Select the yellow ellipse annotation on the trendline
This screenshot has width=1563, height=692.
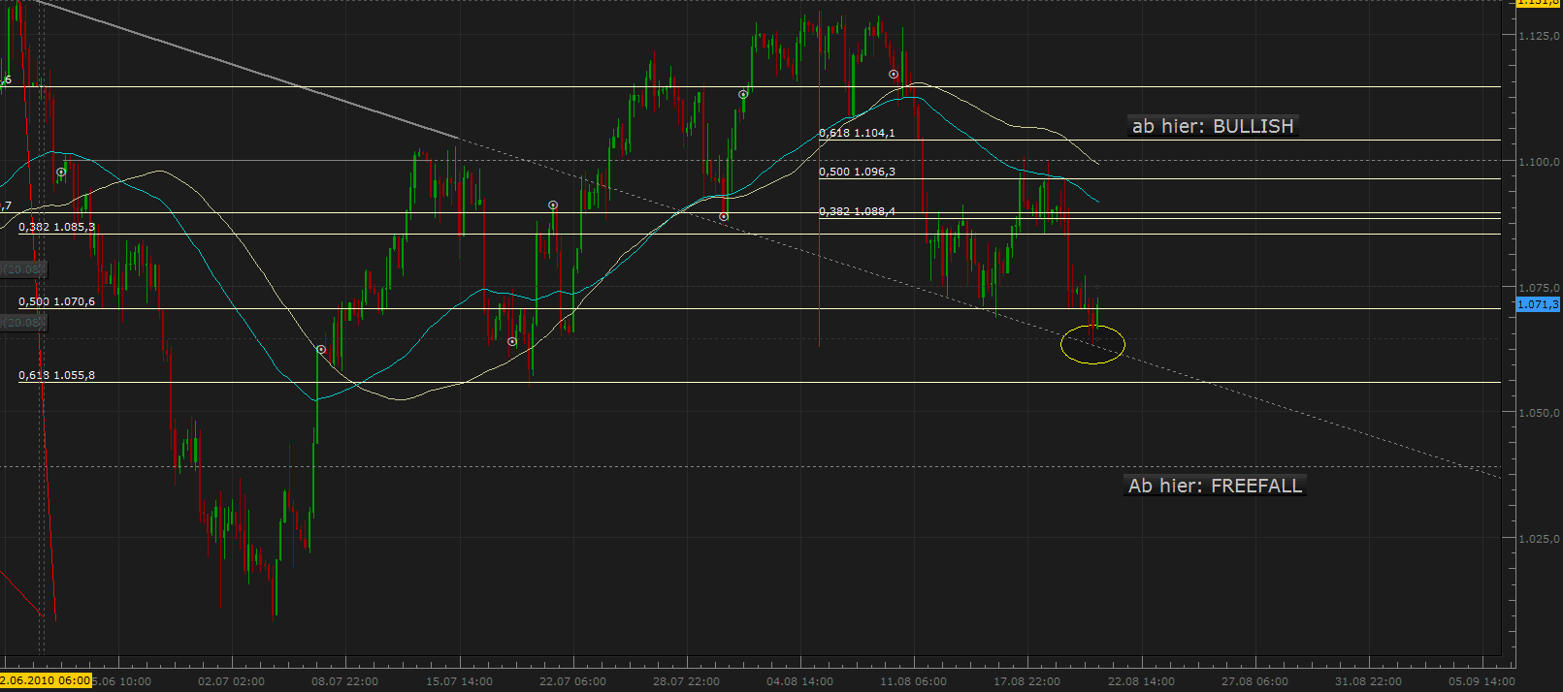click(1092, 344)
